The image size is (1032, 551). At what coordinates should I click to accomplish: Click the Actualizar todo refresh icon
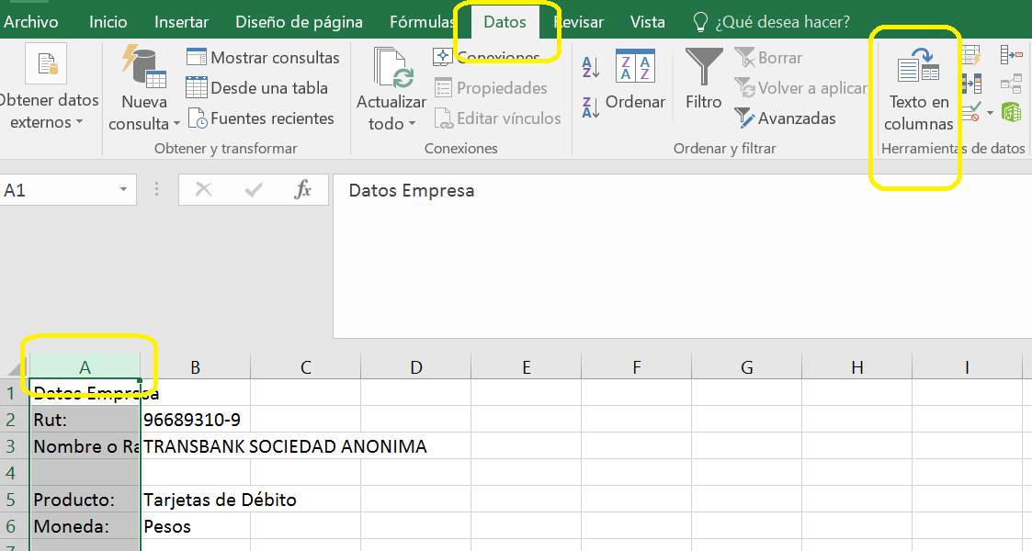click(x=393, y=68)
